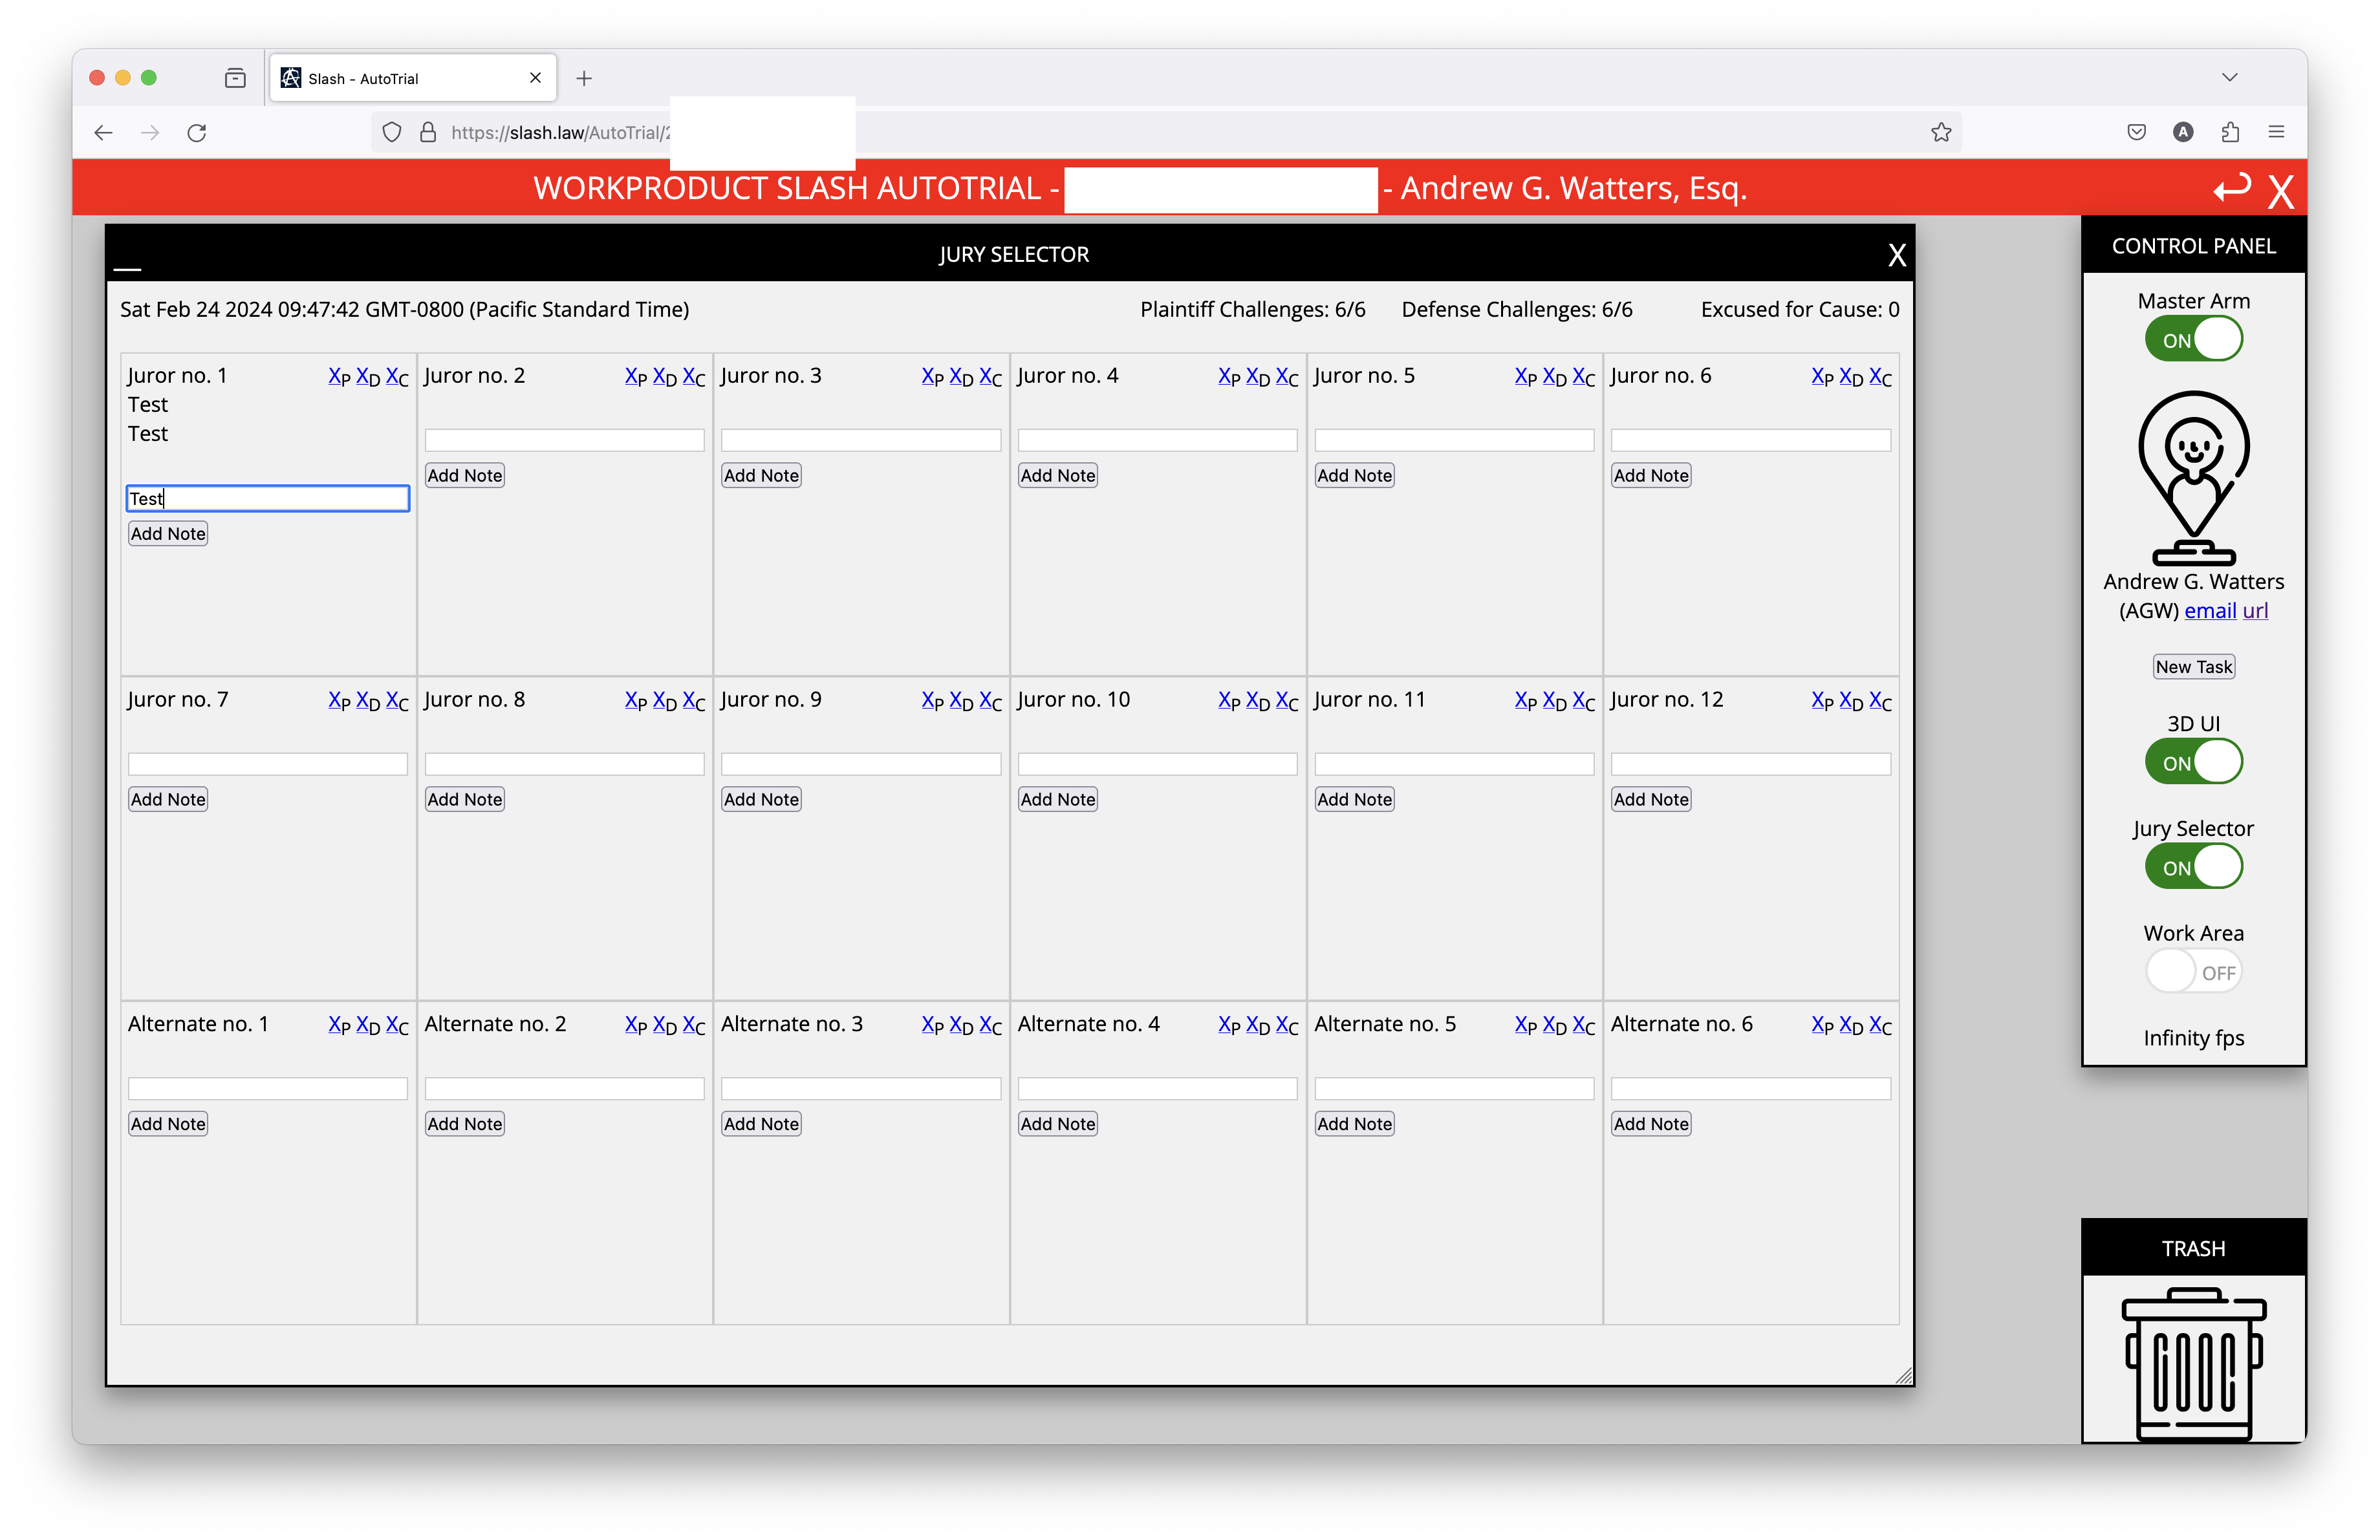Turn off the 3D UI toggle
The image size is (2380, 1540).
coord(2193,762)
